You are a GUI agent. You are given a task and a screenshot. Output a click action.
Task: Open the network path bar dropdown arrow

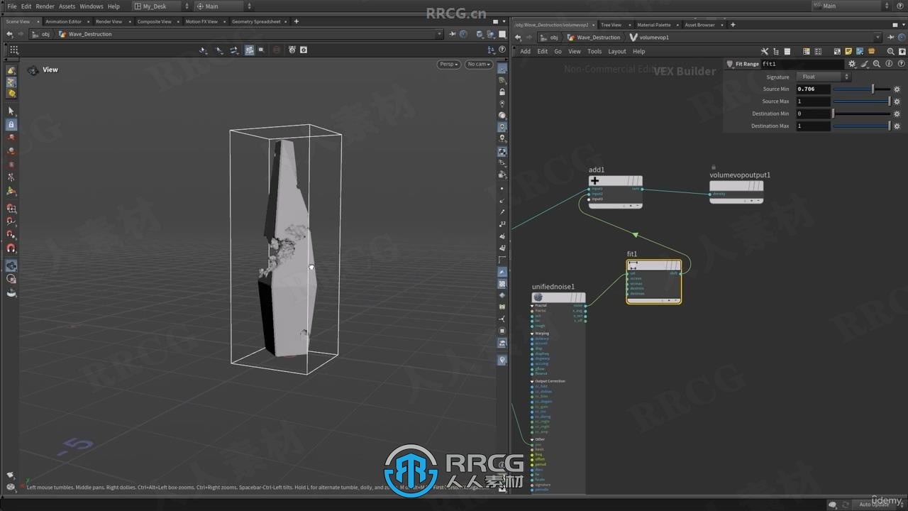click(878, 37)
